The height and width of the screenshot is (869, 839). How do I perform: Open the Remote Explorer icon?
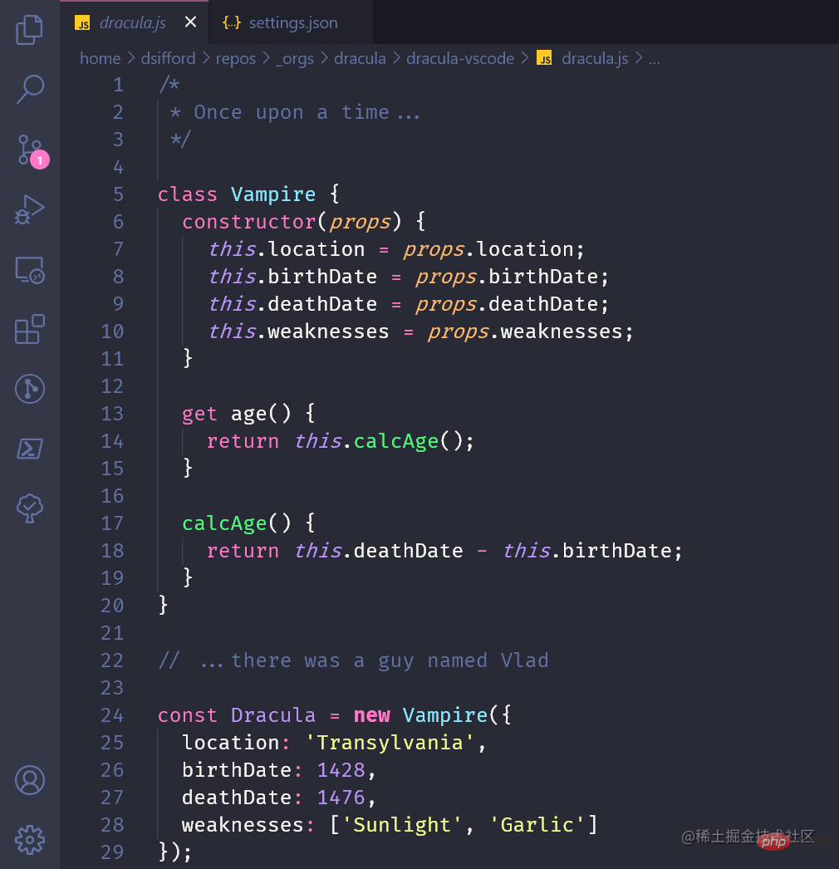[30, 270]
